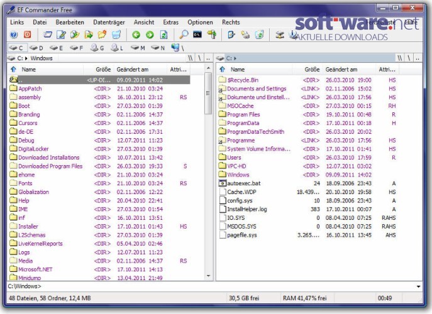432x314 pixels.
Task: Open the command line history dropdown arrow
Action: [418, 286]
